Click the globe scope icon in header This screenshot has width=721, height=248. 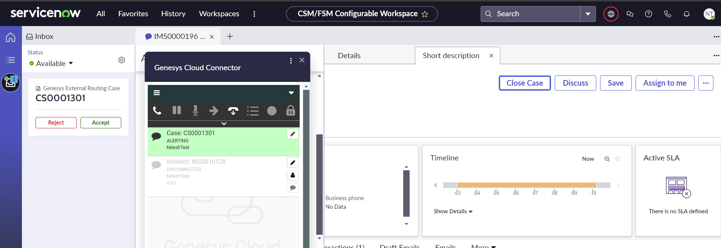coord(611,14)
